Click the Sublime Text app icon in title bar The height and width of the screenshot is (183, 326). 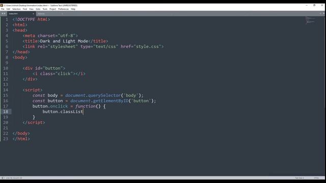coord(2,6)
